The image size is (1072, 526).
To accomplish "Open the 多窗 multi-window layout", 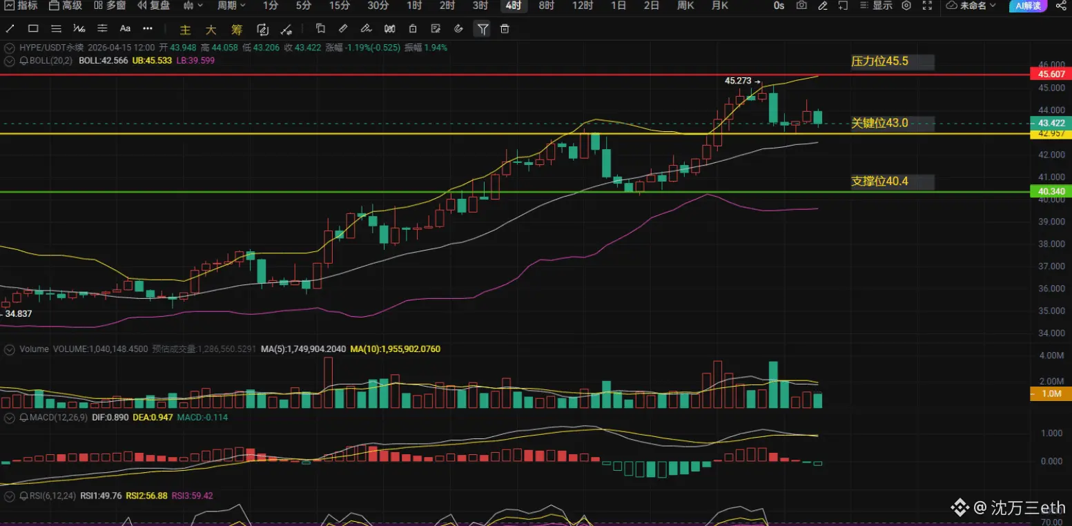I will point(109,6).
